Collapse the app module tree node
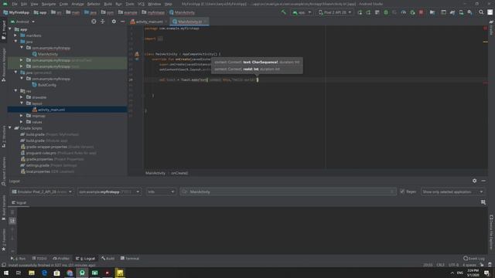This screenshot has height=278, width=495. [x=10, y=29]
